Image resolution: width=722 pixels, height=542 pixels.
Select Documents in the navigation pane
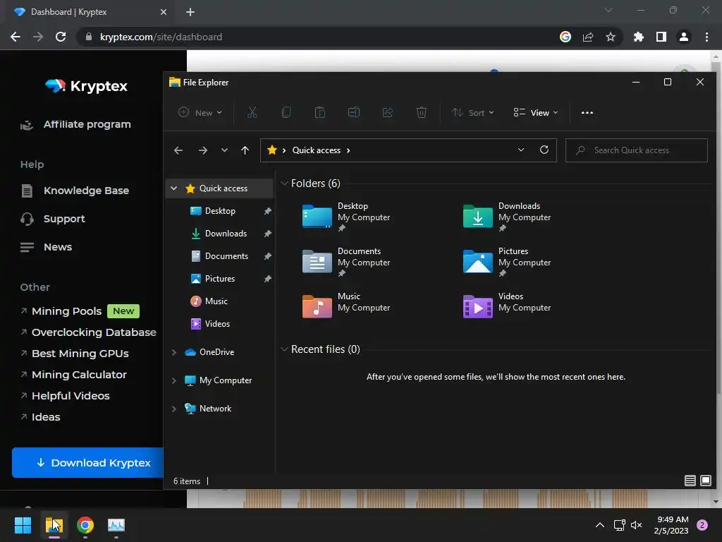[x=226, y=255]
